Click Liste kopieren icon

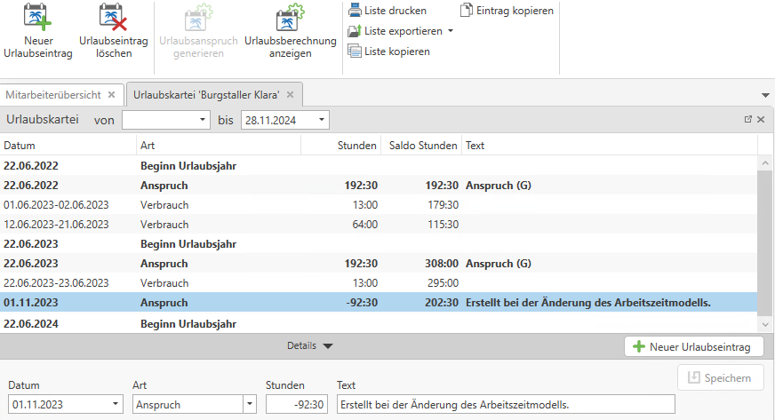(x=356, y=52)
